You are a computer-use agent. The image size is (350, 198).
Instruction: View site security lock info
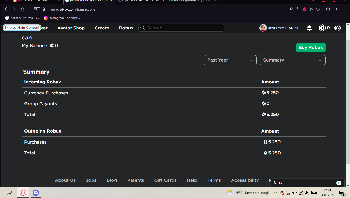(44, 9)
